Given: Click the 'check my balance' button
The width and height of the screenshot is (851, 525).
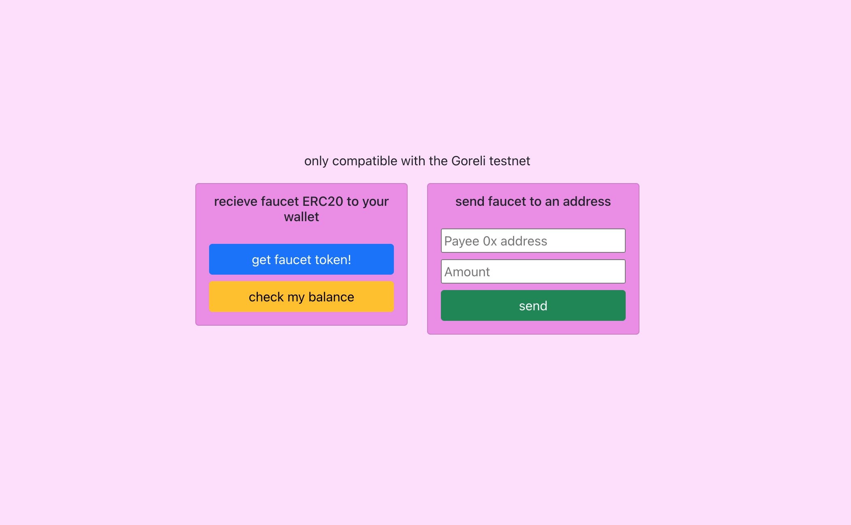Looking at the screenshot, I should pyautogui.click(x=301, y=297).
